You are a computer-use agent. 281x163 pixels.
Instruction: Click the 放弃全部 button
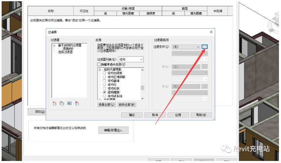[x=127, y=105]
